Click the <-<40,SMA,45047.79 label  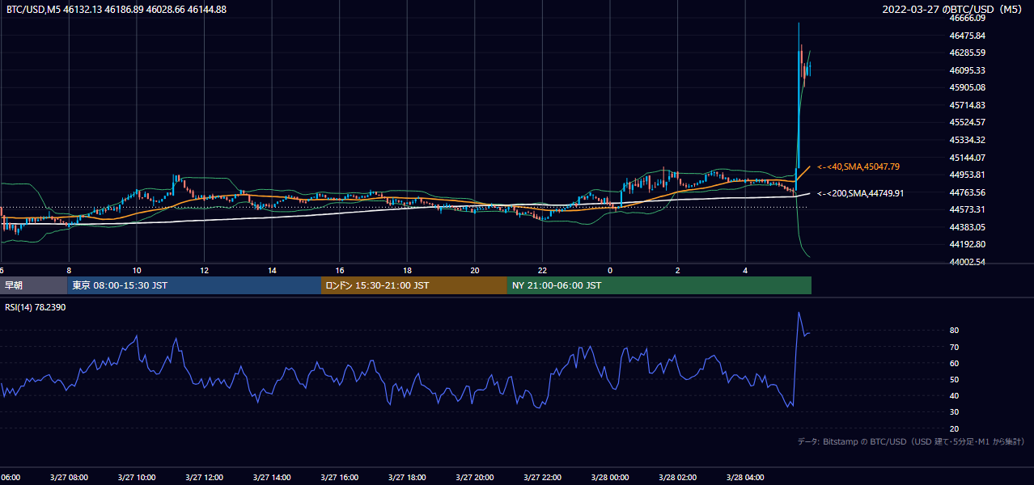click(x=858, y=167)
